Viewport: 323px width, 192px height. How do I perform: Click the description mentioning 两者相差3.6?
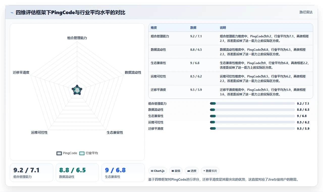click(x=263, y=92)
